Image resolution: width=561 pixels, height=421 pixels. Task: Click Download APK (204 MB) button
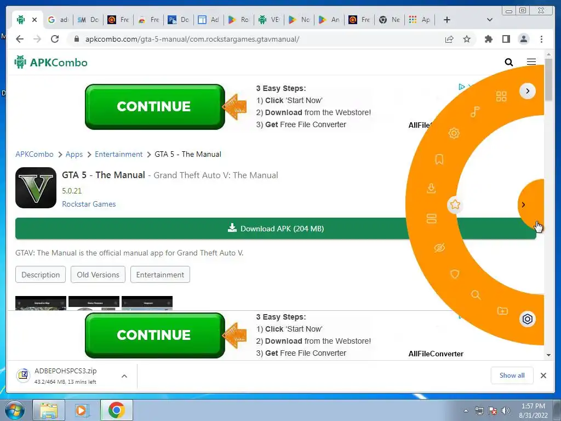coord(276,229)
